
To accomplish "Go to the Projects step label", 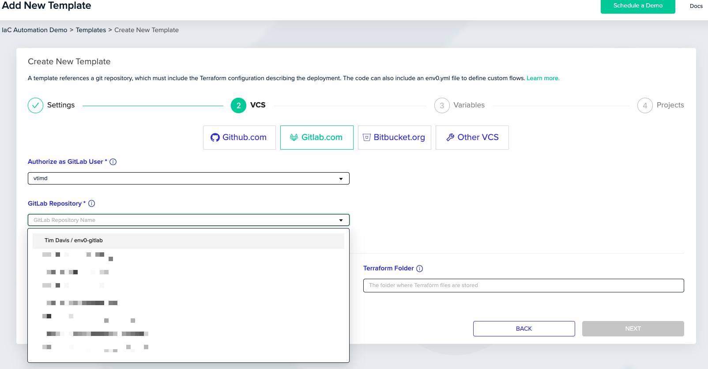I will point(670,105).
